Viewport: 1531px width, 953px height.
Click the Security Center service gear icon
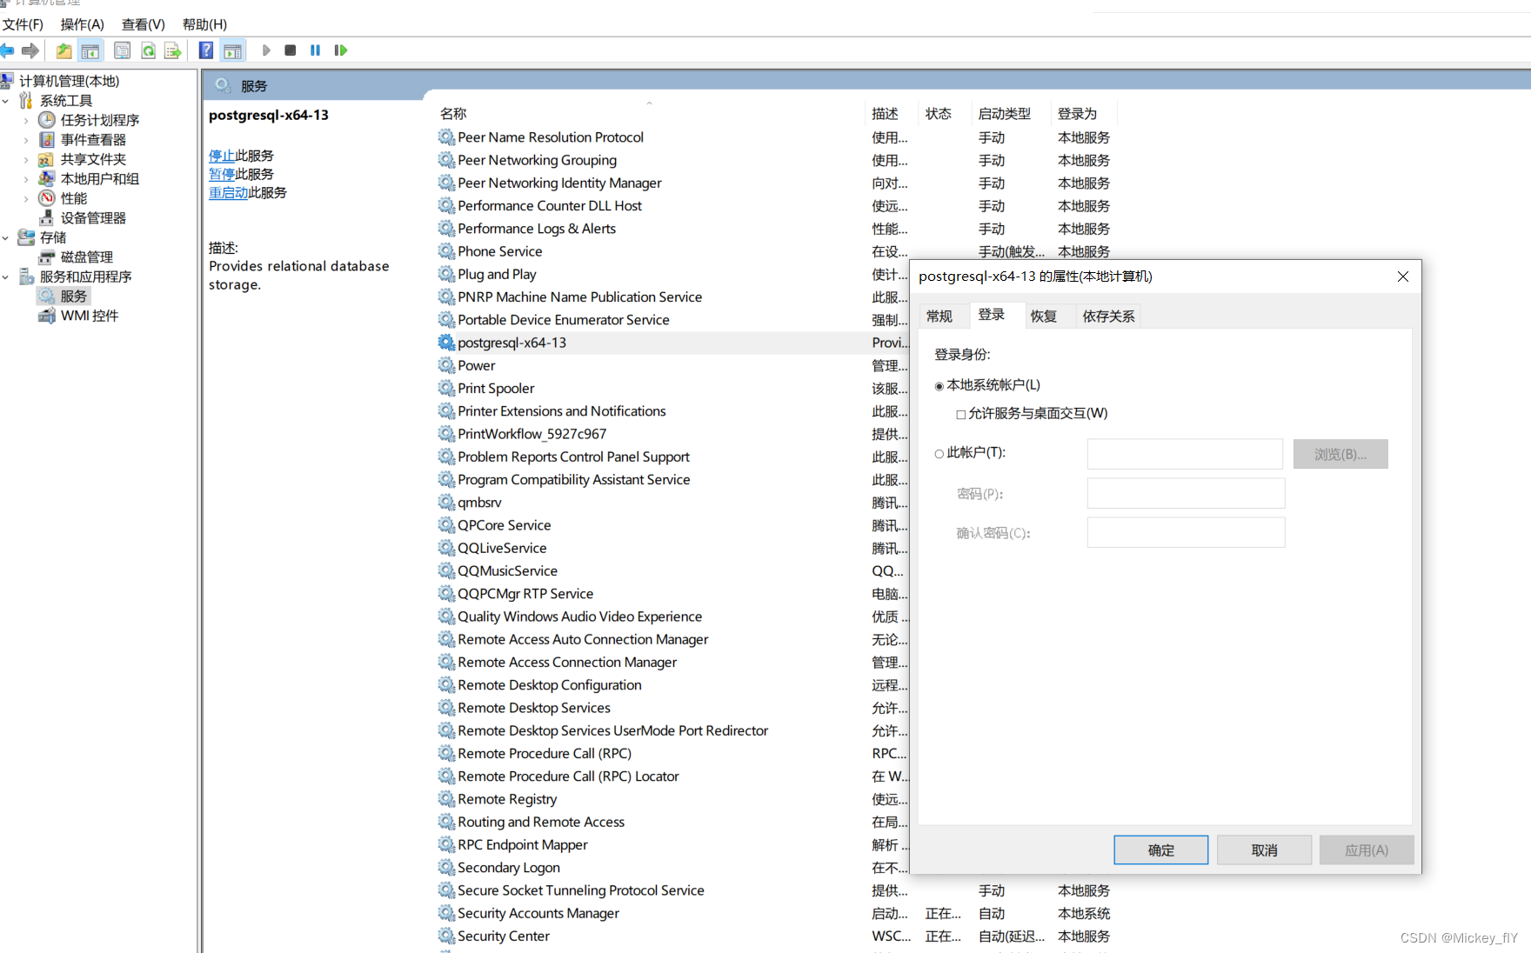tap(446, 936)
